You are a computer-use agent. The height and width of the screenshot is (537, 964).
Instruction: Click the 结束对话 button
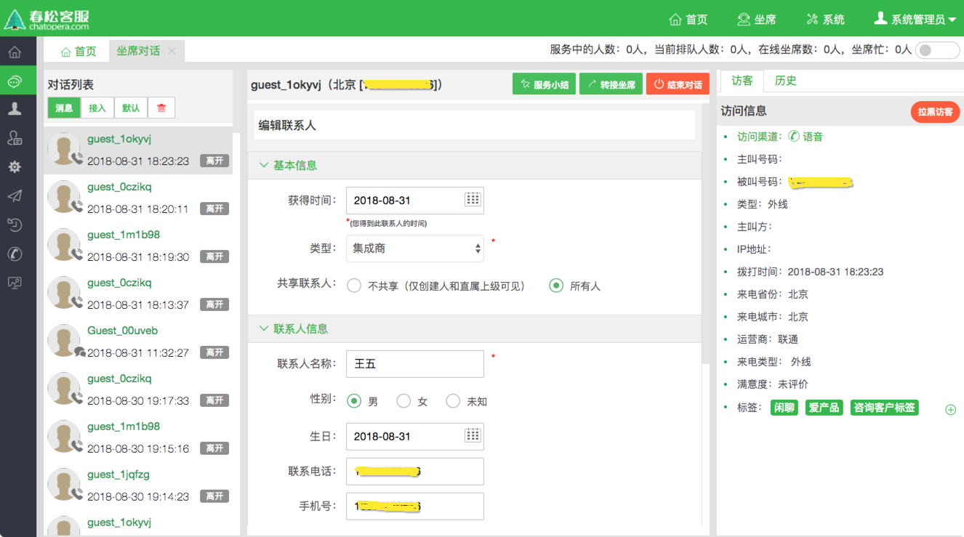coord(678,84)
